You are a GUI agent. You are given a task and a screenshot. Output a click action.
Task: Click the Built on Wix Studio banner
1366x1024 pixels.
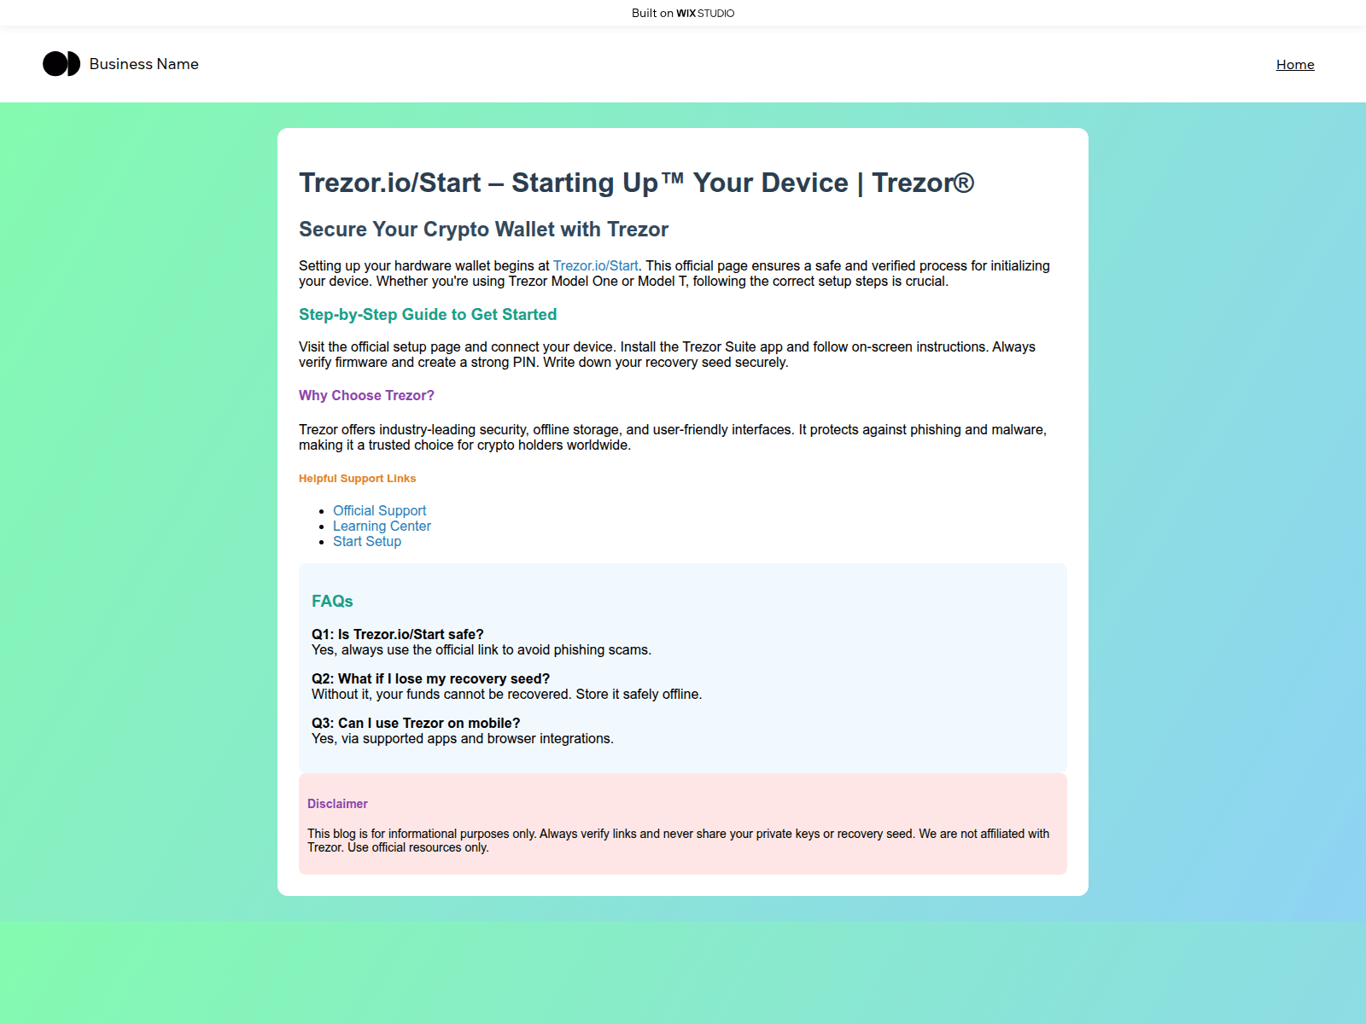coord(683,13)
